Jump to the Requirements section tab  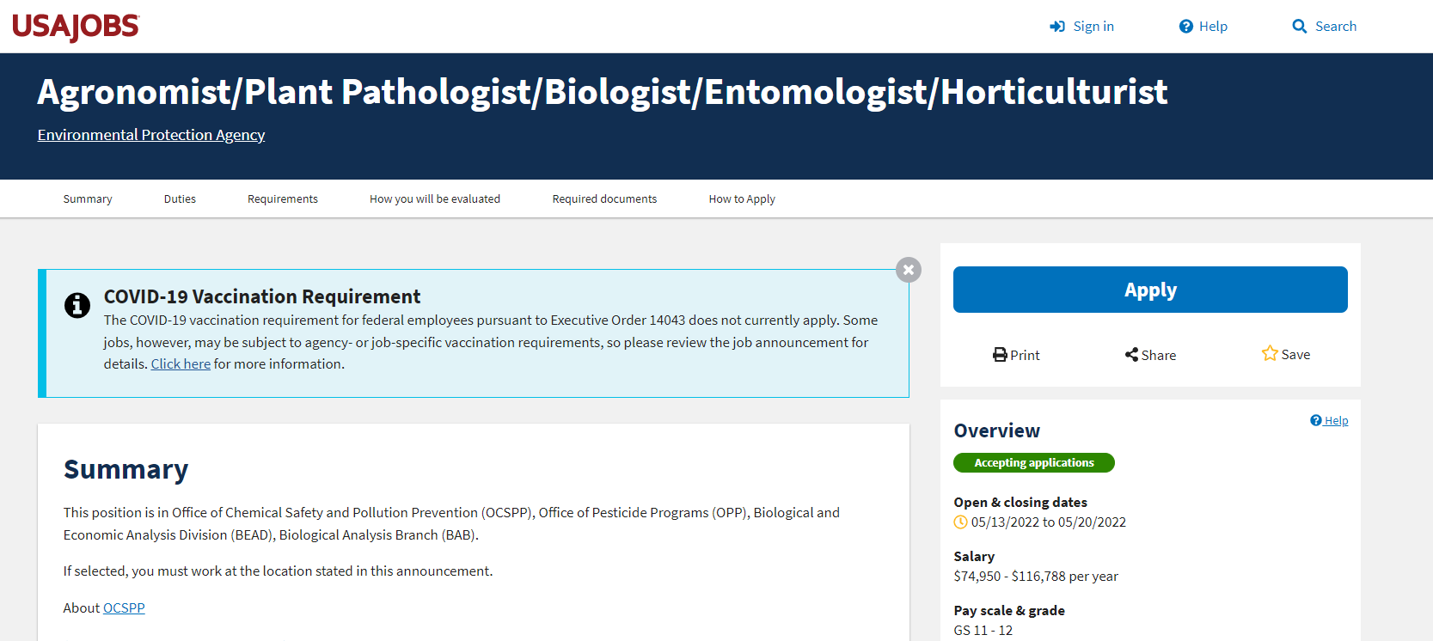pyautogui.click(x=283, y=199)
